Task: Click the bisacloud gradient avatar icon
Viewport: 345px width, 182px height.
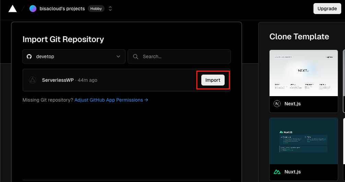Action: pos(33,9)
